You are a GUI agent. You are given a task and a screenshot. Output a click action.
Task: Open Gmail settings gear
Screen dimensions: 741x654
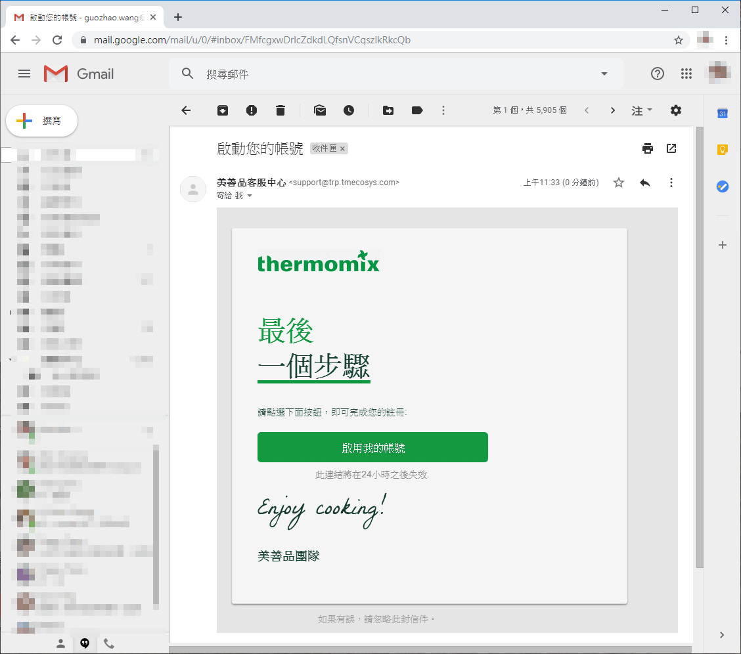click(x=676, y=110)
